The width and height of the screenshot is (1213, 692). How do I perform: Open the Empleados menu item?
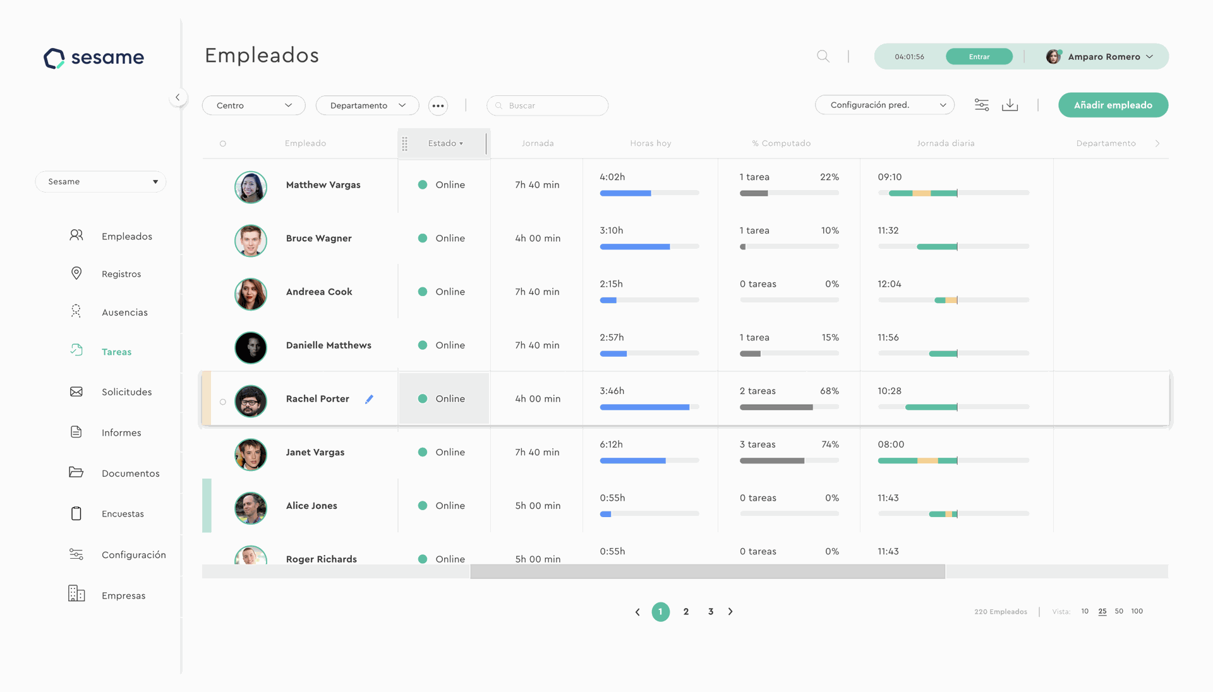(127, 236)
